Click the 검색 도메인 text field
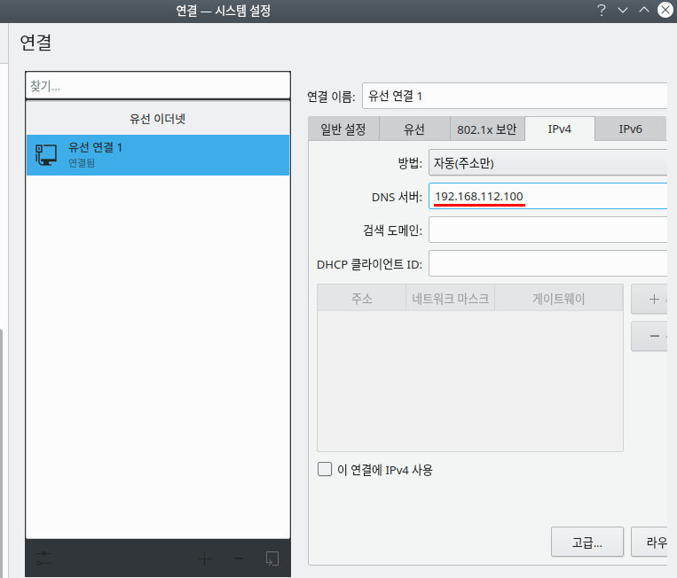This screenshot has height=578, width=677. 547,230
